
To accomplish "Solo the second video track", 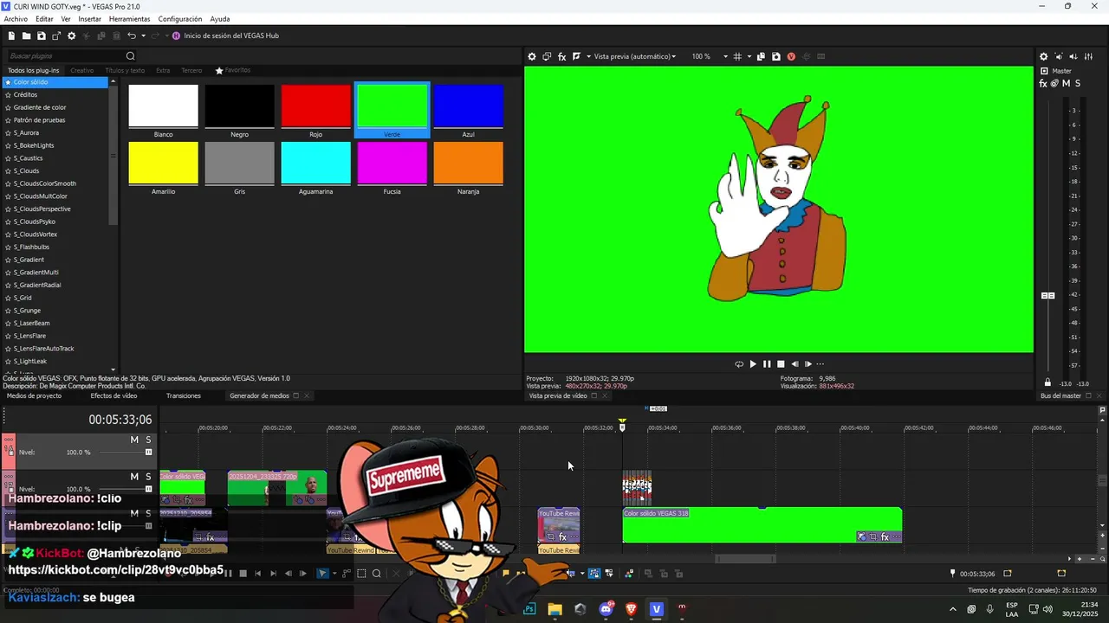I will (x=148, y=477).
